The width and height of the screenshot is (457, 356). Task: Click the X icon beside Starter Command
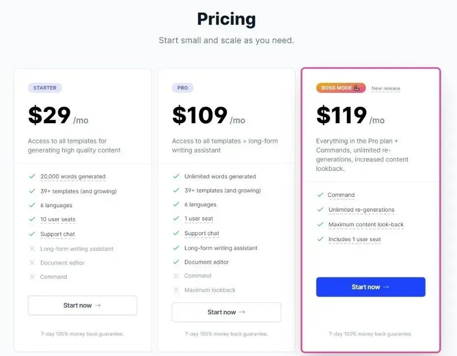(32, 276)
